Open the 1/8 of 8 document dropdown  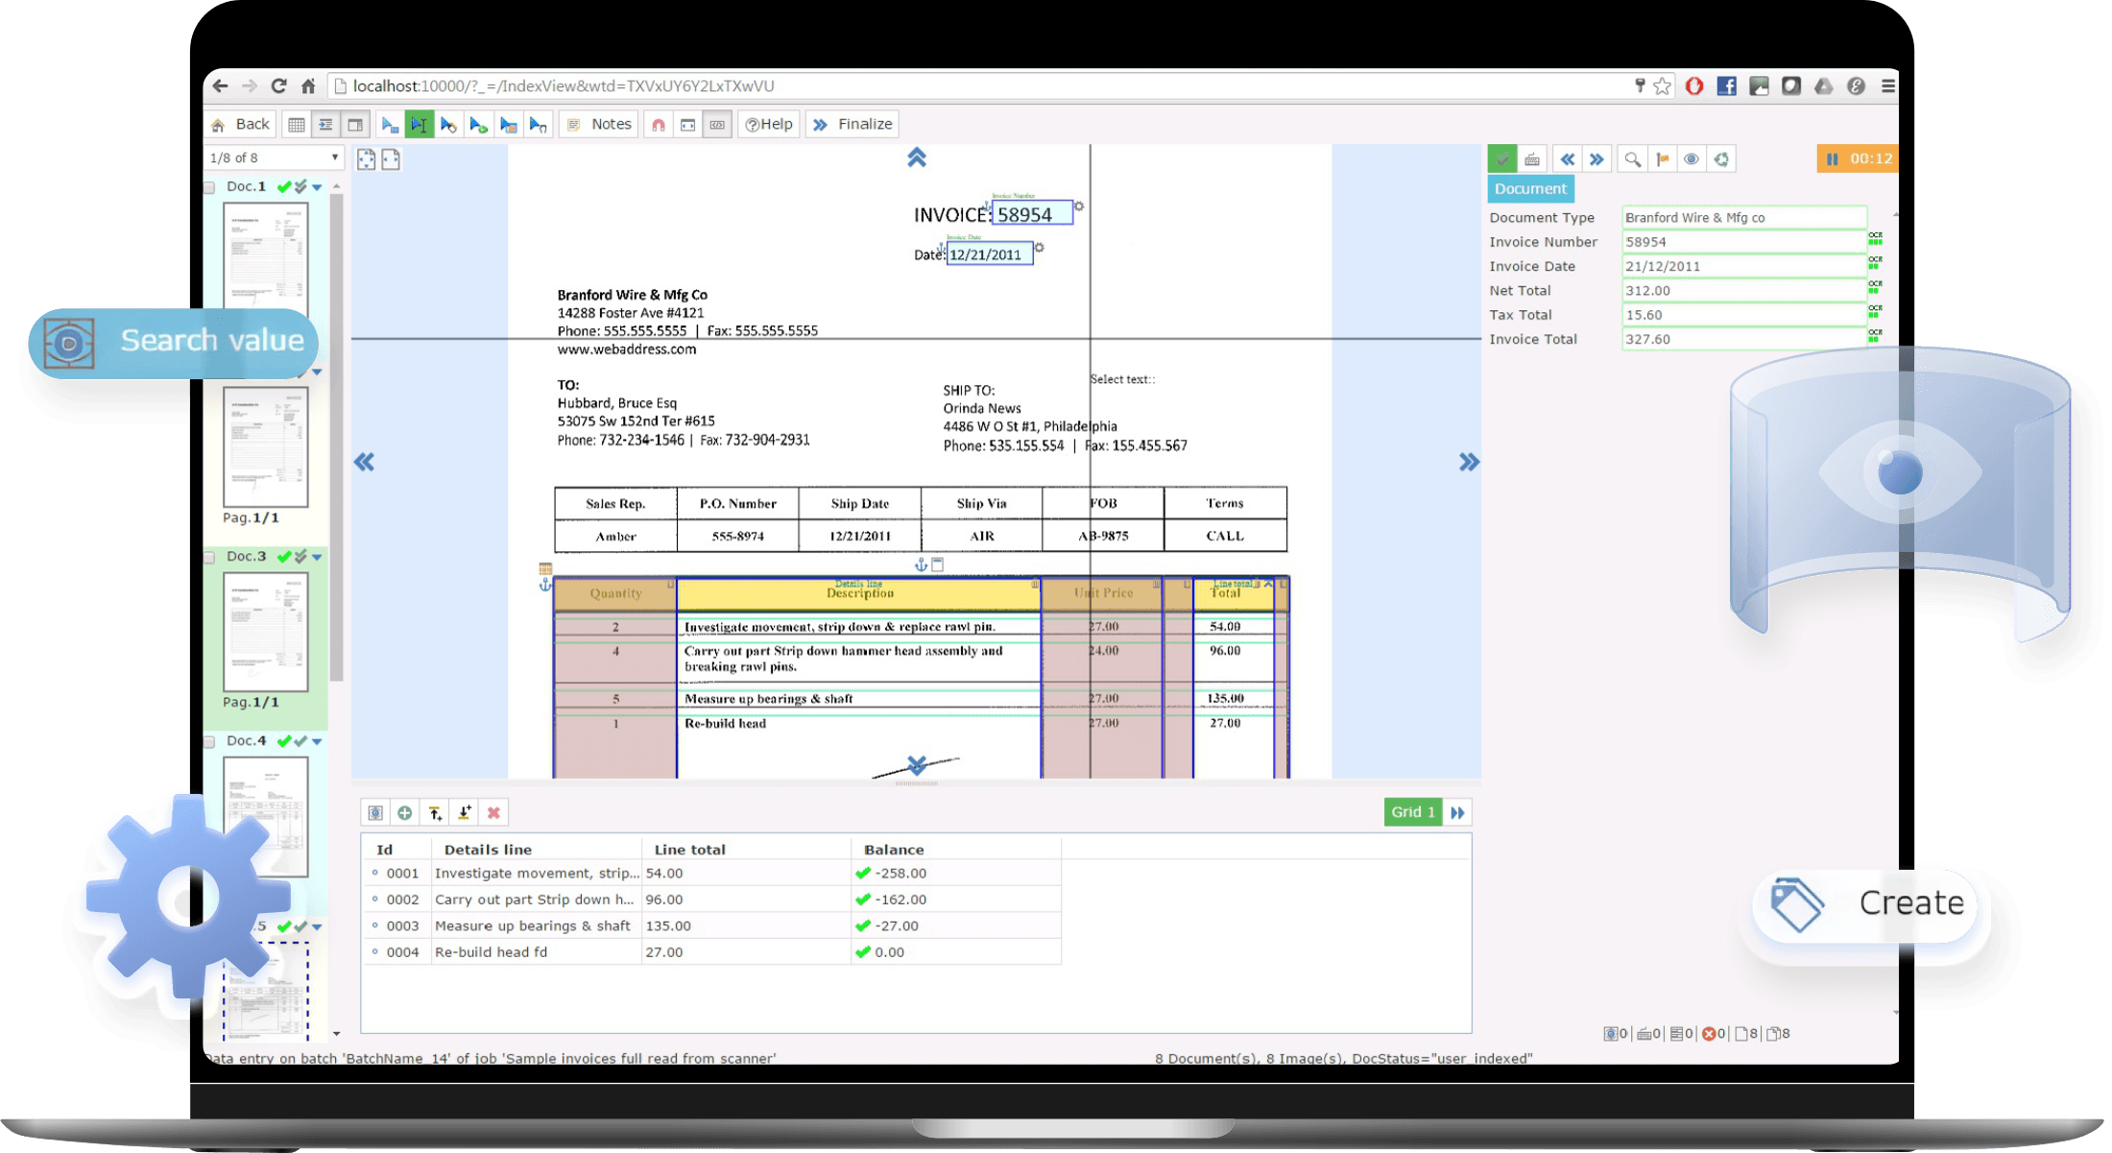click(x=275, y=157)
